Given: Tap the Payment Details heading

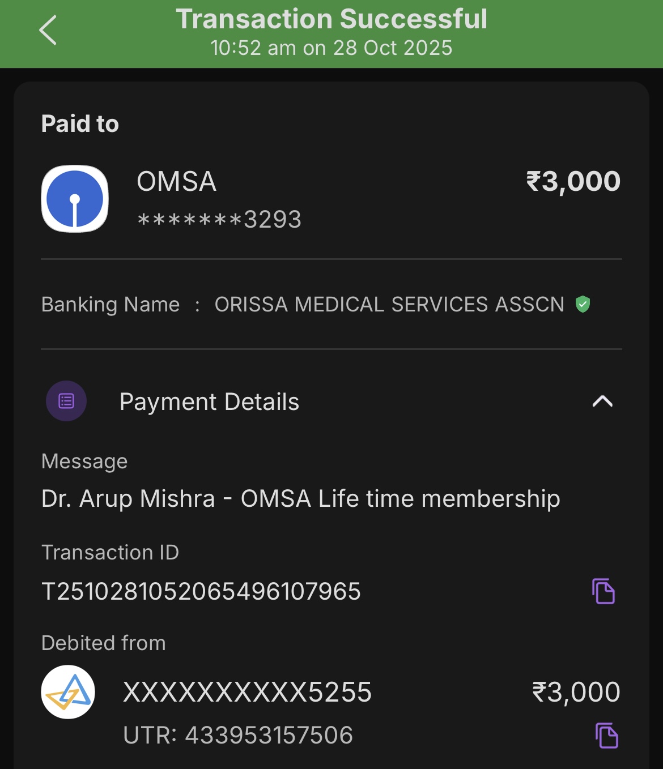Looking at the screenshot, I should pyautogui.click(x=209, y=401).
